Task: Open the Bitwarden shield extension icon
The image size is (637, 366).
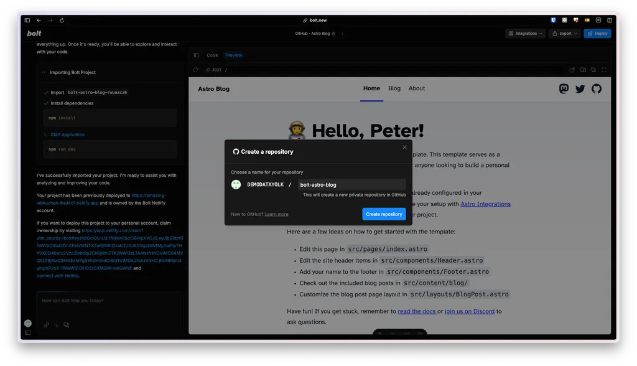Action: click(x=553, y=20)
